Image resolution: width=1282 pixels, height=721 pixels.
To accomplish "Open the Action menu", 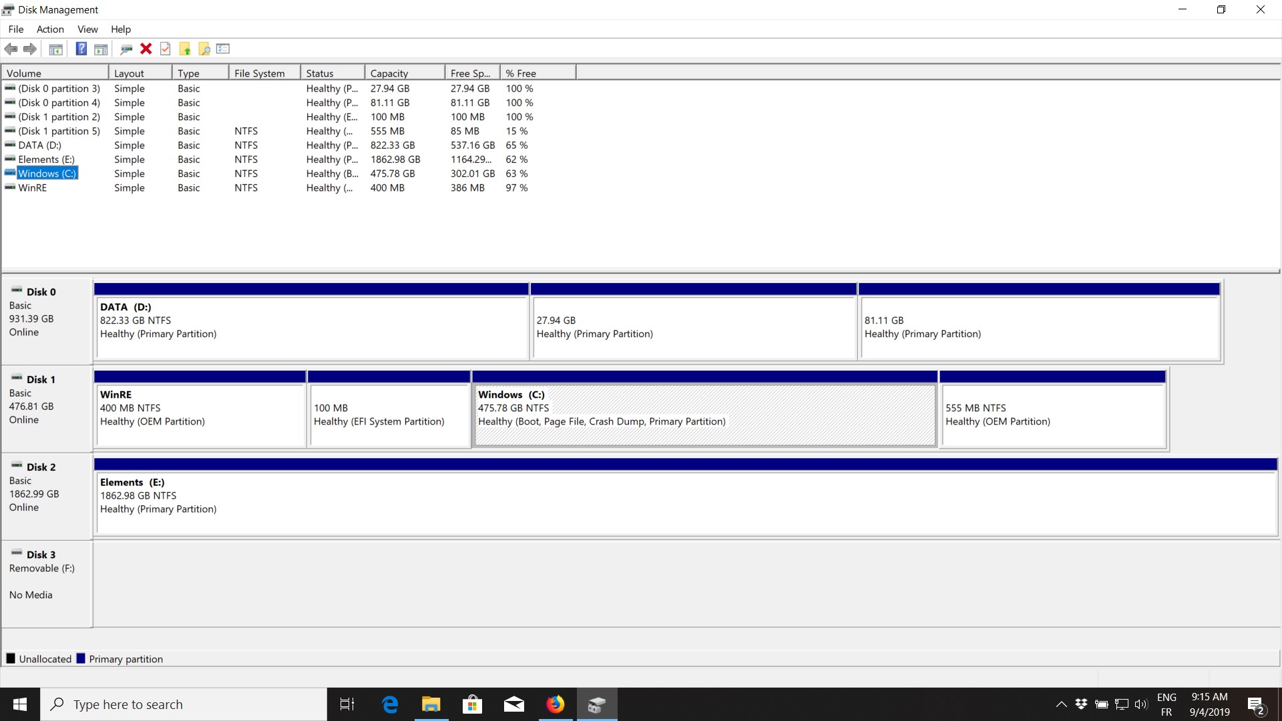I will click(x=49, y=28).
